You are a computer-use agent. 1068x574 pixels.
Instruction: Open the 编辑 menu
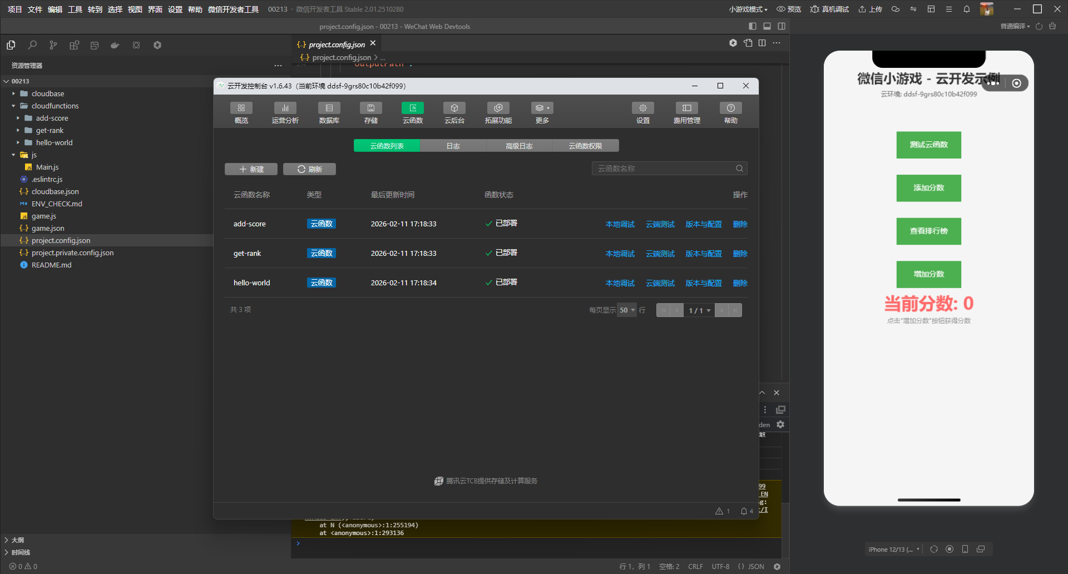coord(55,9)
